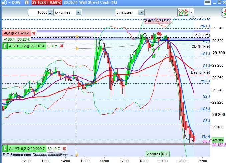This screenshot has height=163, width=226.
Task: Click the Clo (J, Pré) level label
Action: pyautogui.click(x=201, y=35)
